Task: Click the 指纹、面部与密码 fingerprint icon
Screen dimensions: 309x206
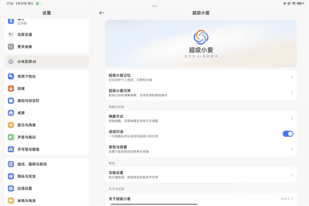Action: point(11,164)
